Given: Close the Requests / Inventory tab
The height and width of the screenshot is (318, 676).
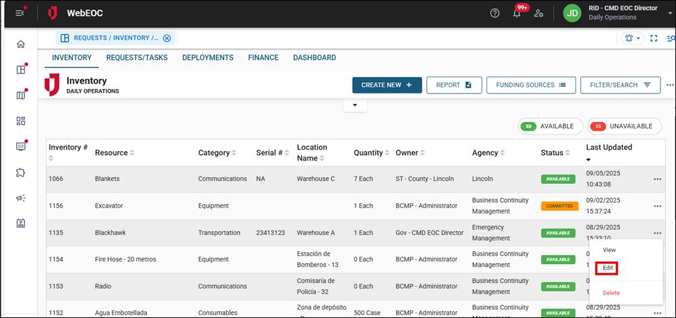Looking at the screenshot, I should (x=167, y=38).
